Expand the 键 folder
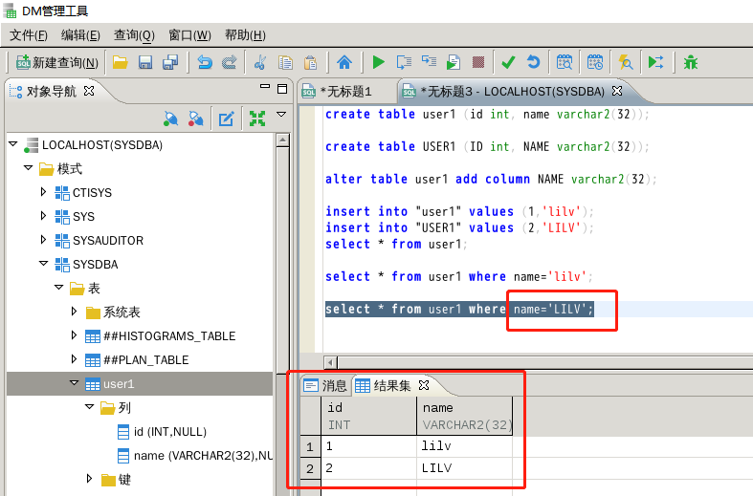 [89, 478]
